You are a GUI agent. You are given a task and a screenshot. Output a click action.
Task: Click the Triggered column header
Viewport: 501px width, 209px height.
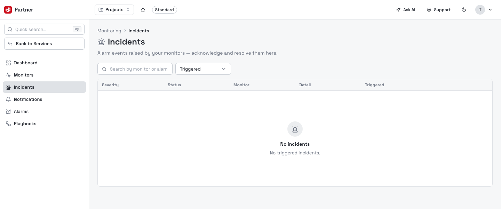coord(375,85)
